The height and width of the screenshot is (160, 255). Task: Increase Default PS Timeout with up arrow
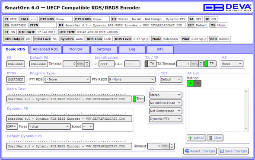(87, 62)
